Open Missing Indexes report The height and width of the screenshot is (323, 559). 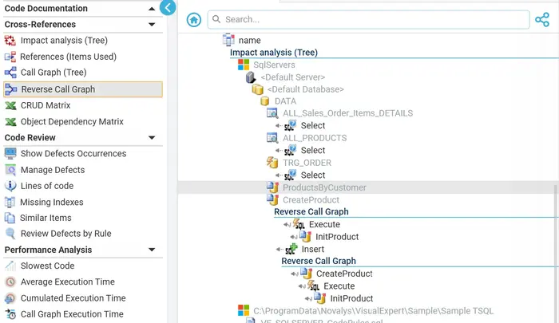tap(52, 203)
